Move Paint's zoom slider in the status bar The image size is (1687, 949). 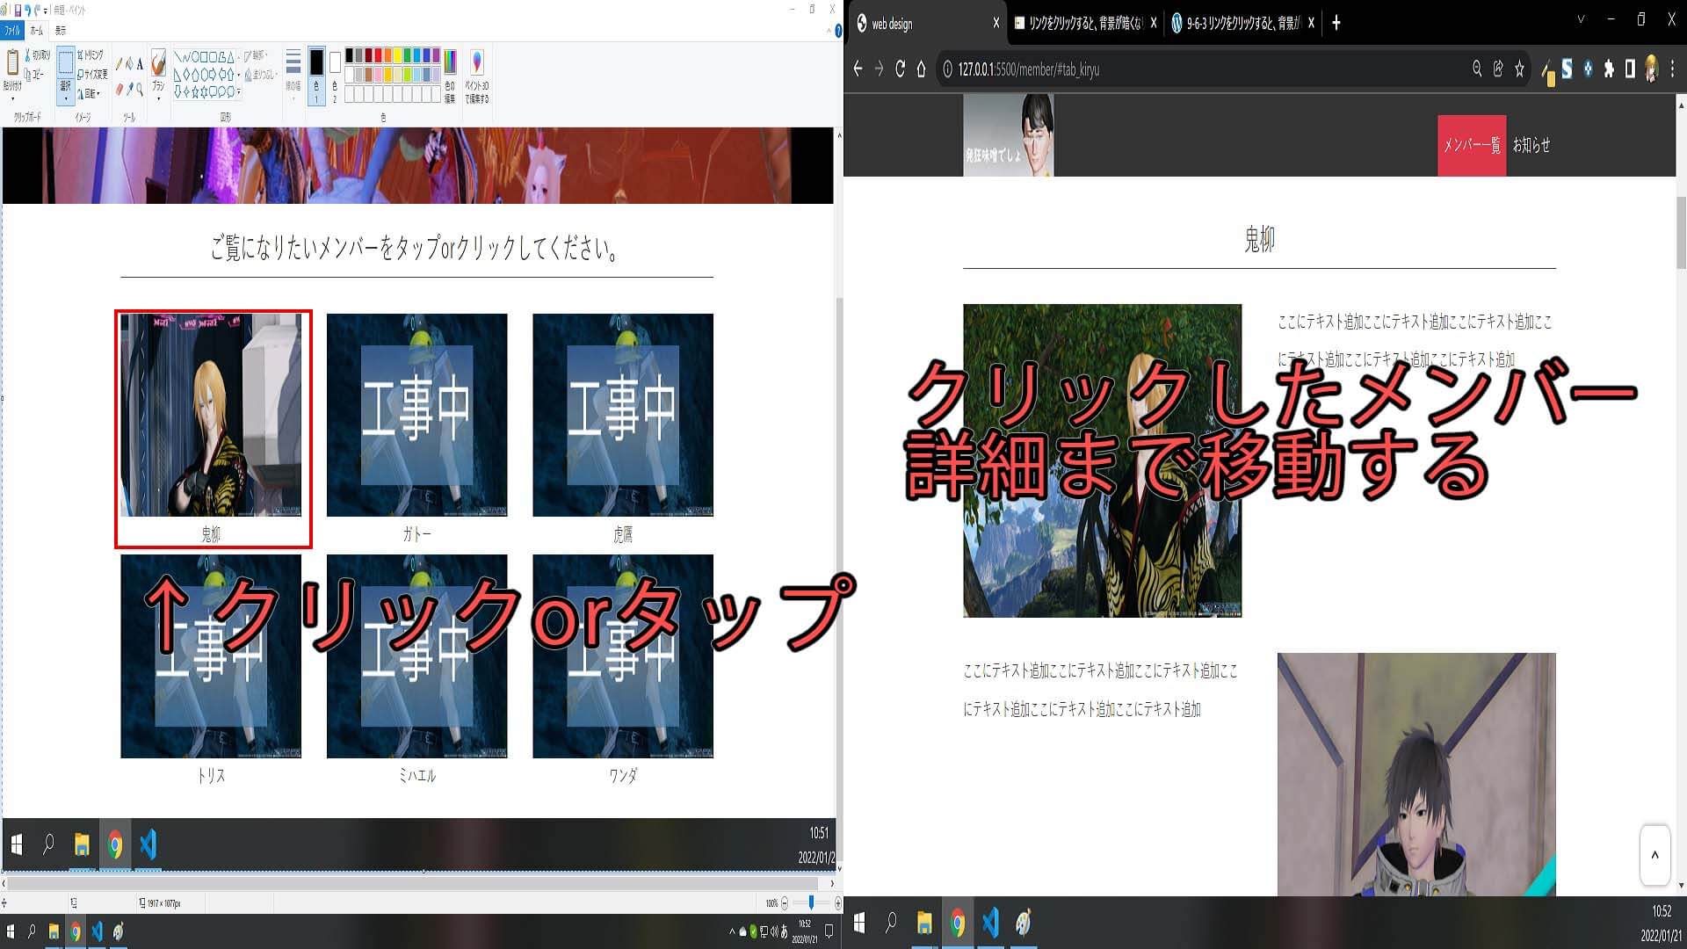pyautogui.click(x=811, y=902)
